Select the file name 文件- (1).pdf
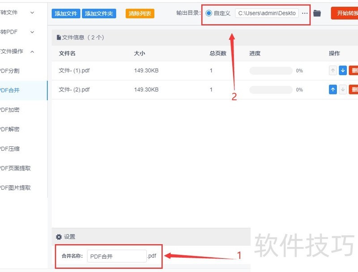The height and width of the screenshot is (272, 358). [74, 71]
